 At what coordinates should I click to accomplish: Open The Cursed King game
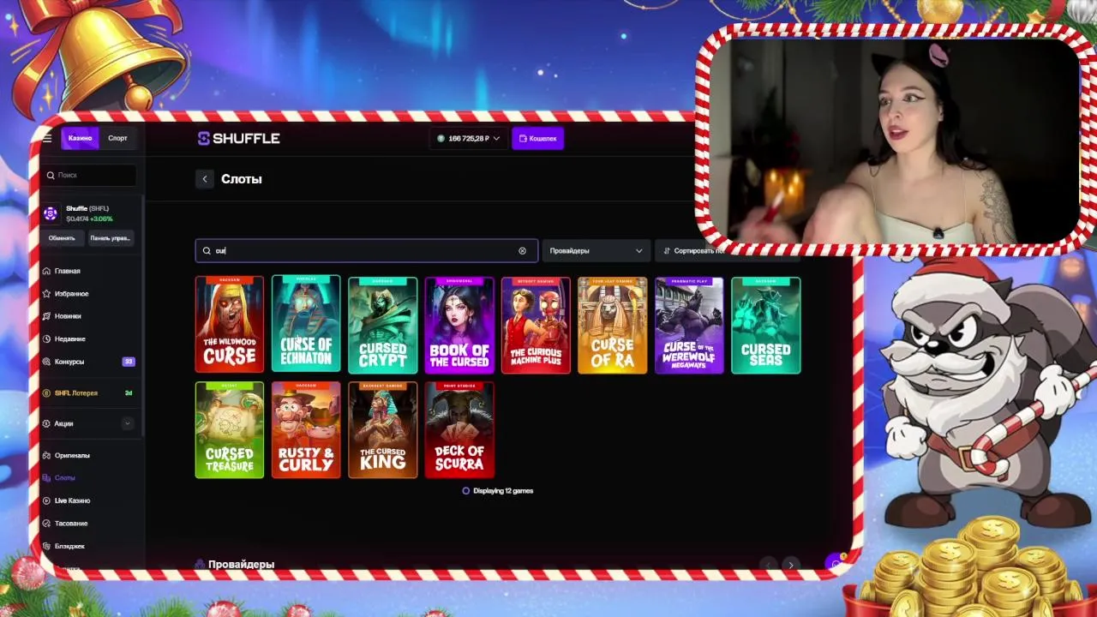[x=383, y=429]
